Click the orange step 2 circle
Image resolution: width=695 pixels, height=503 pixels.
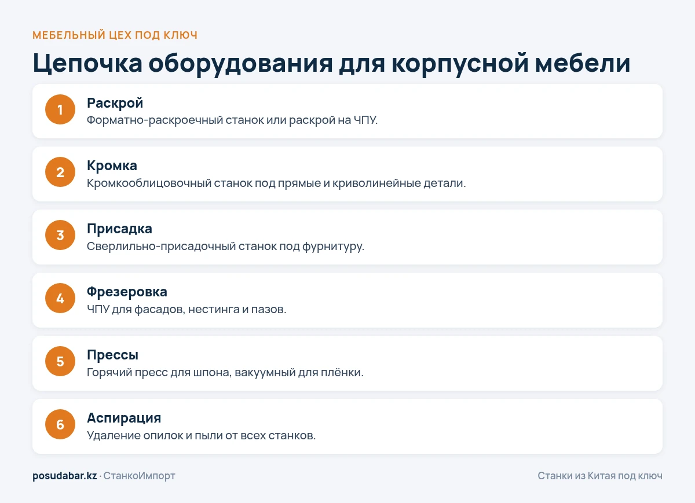[60, 172]
